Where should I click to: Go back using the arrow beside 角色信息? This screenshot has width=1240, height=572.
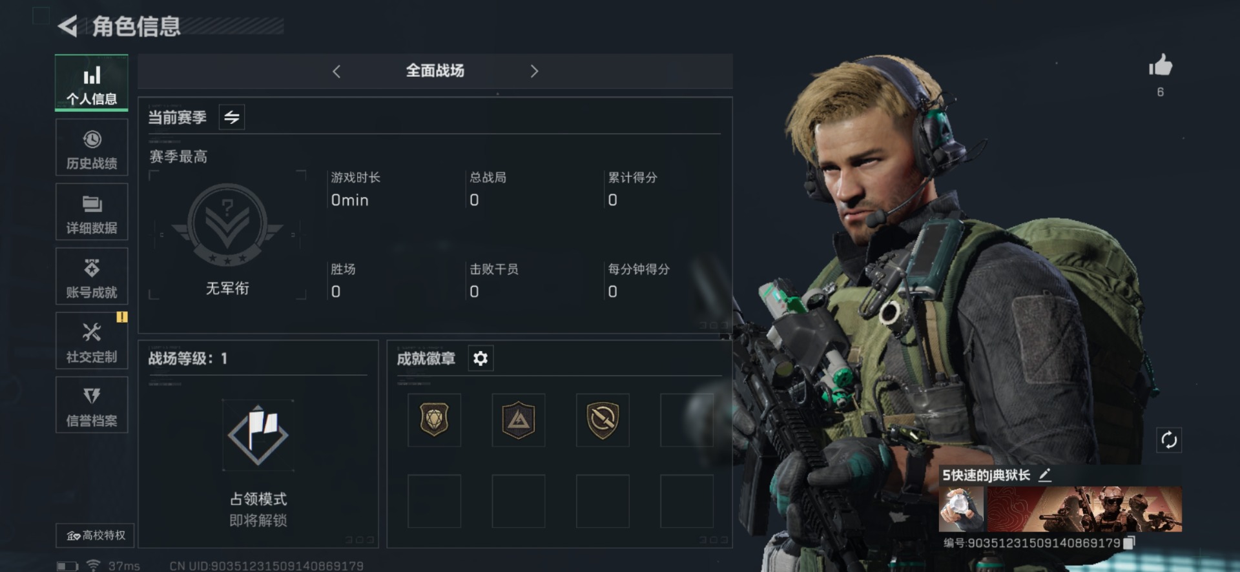68,26
